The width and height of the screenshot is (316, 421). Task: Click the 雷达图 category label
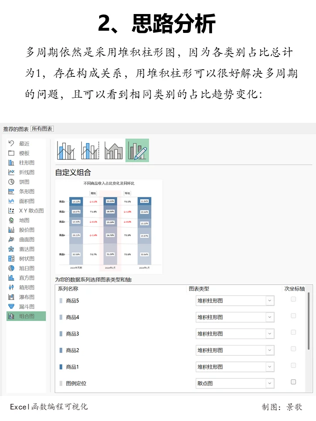click(x=27, y=249)
